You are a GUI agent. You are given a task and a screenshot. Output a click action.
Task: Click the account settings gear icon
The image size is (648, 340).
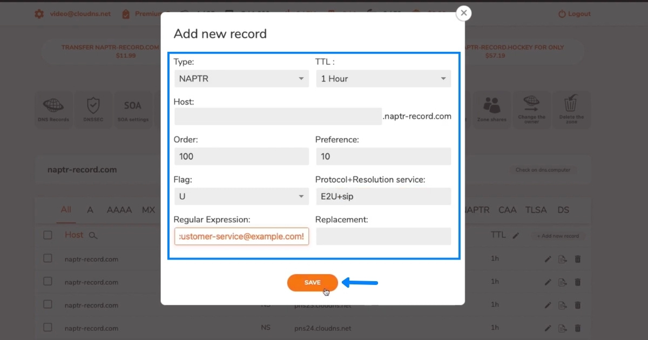(x=39, y=13)
